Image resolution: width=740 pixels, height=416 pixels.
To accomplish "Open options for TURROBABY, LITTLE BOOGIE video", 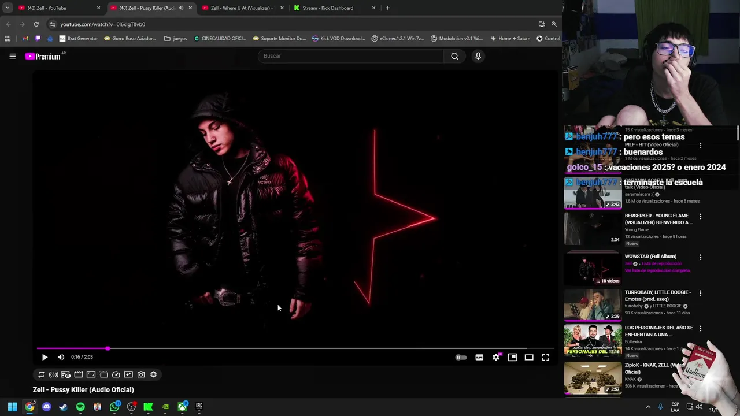I will (x=701, y=293).
